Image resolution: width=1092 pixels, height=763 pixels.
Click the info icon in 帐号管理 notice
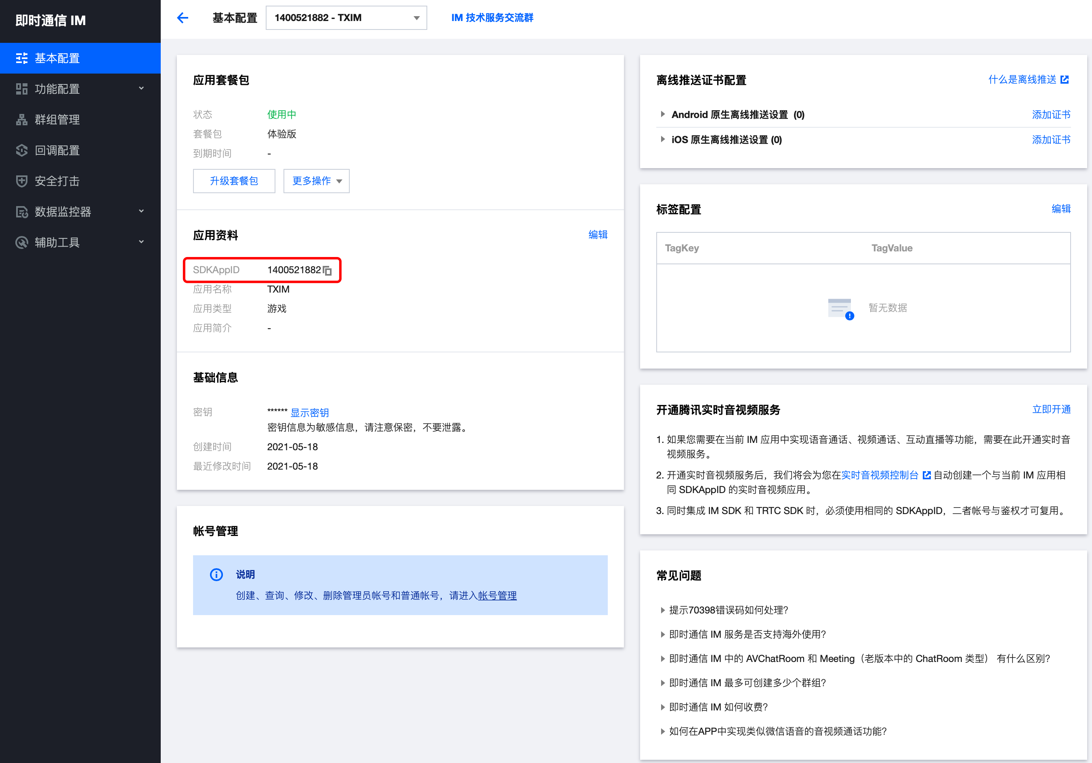pos(216,575)
